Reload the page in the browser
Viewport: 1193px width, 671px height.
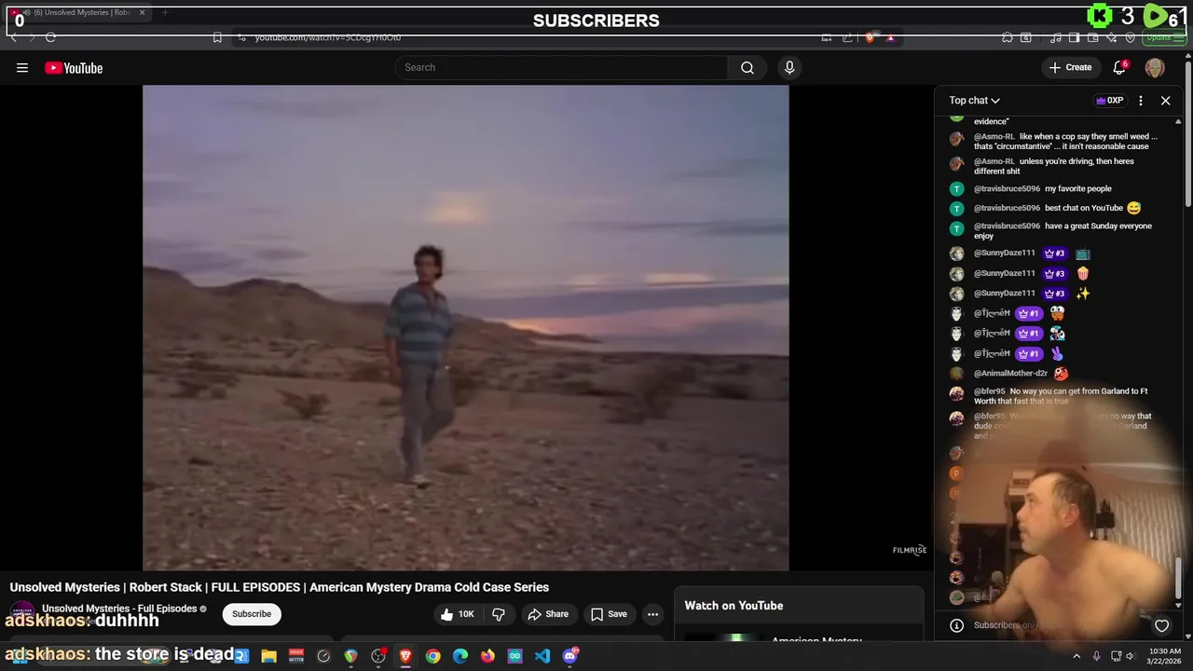[51, 37]
